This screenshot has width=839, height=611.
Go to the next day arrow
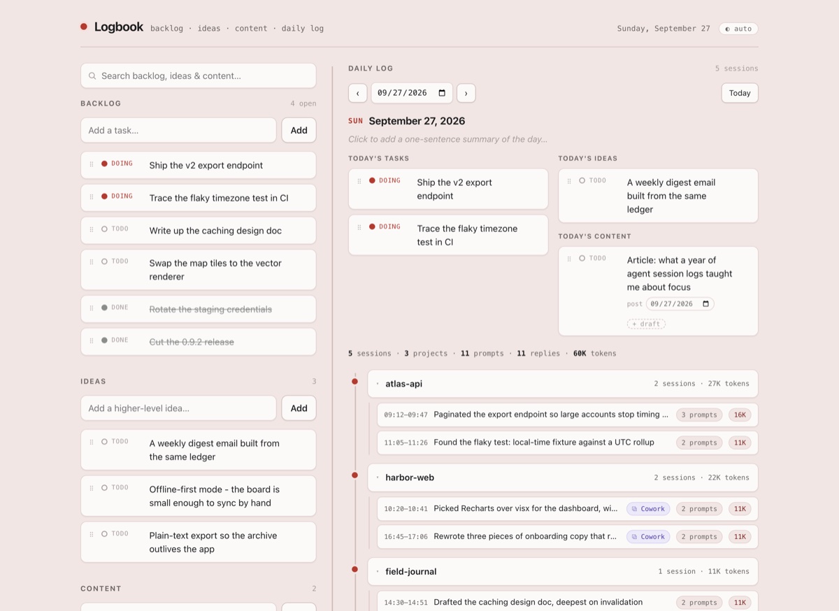(x=466, y=93)
